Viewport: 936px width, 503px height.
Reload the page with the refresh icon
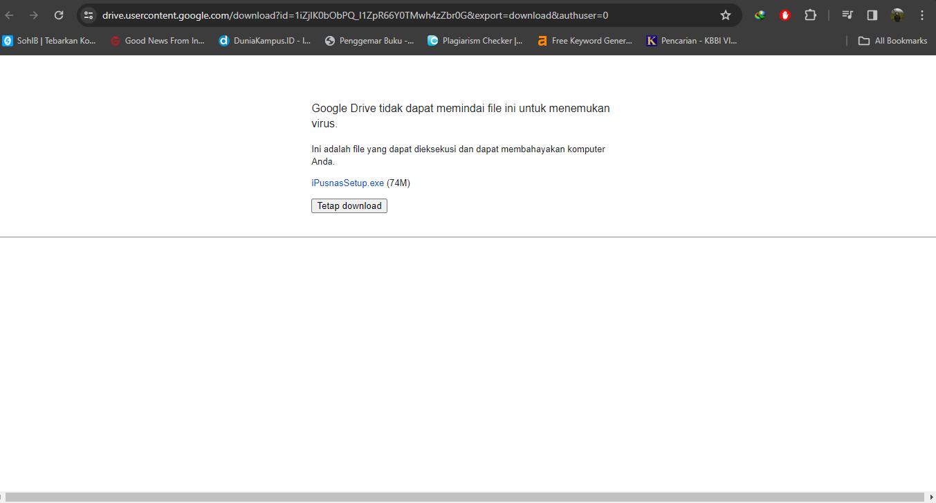(59, 15)
